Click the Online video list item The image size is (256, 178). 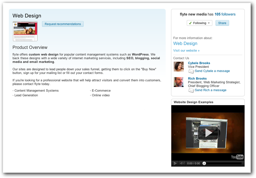[101, 95]
